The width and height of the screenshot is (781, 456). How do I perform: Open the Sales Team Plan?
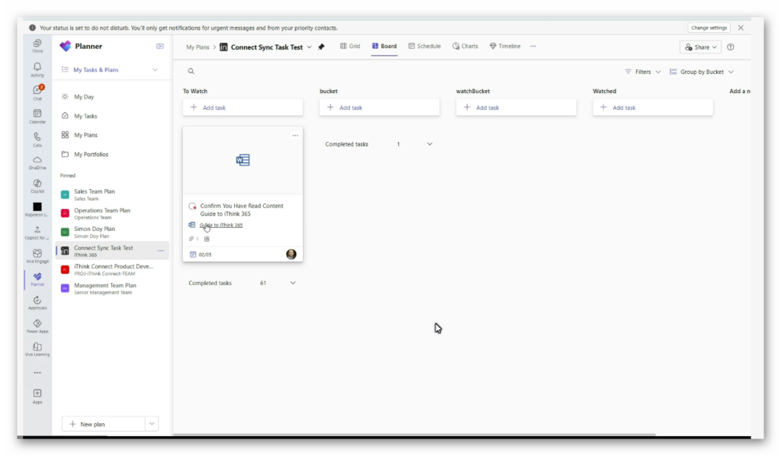(112, 194)
